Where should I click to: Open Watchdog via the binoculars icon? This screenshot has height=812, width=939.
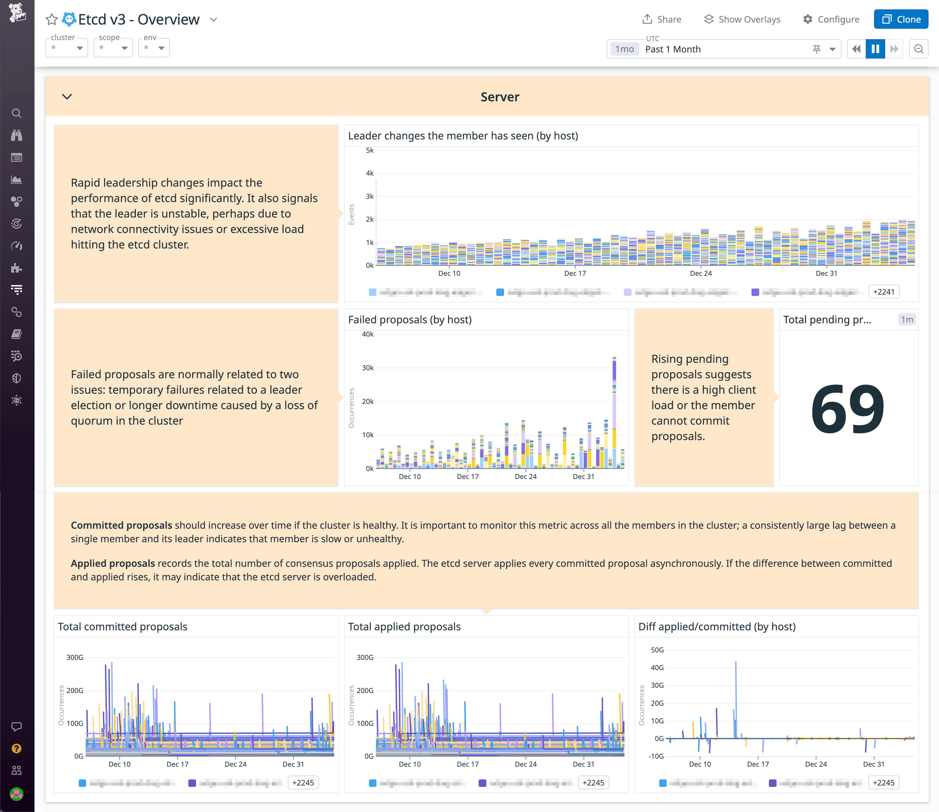pos(17,135)
